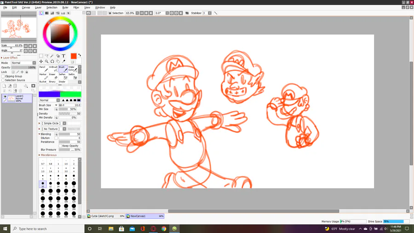Select the Zoom magnifier tool
Screen dimensions: 414x233
(46, 61)
